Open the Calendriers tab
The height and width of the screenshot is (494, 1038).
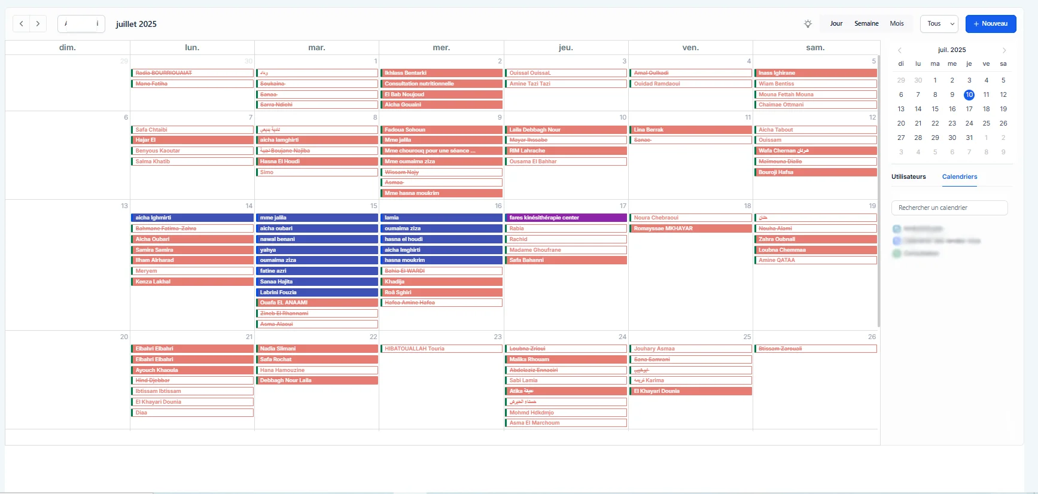click(x=960, y=177)
